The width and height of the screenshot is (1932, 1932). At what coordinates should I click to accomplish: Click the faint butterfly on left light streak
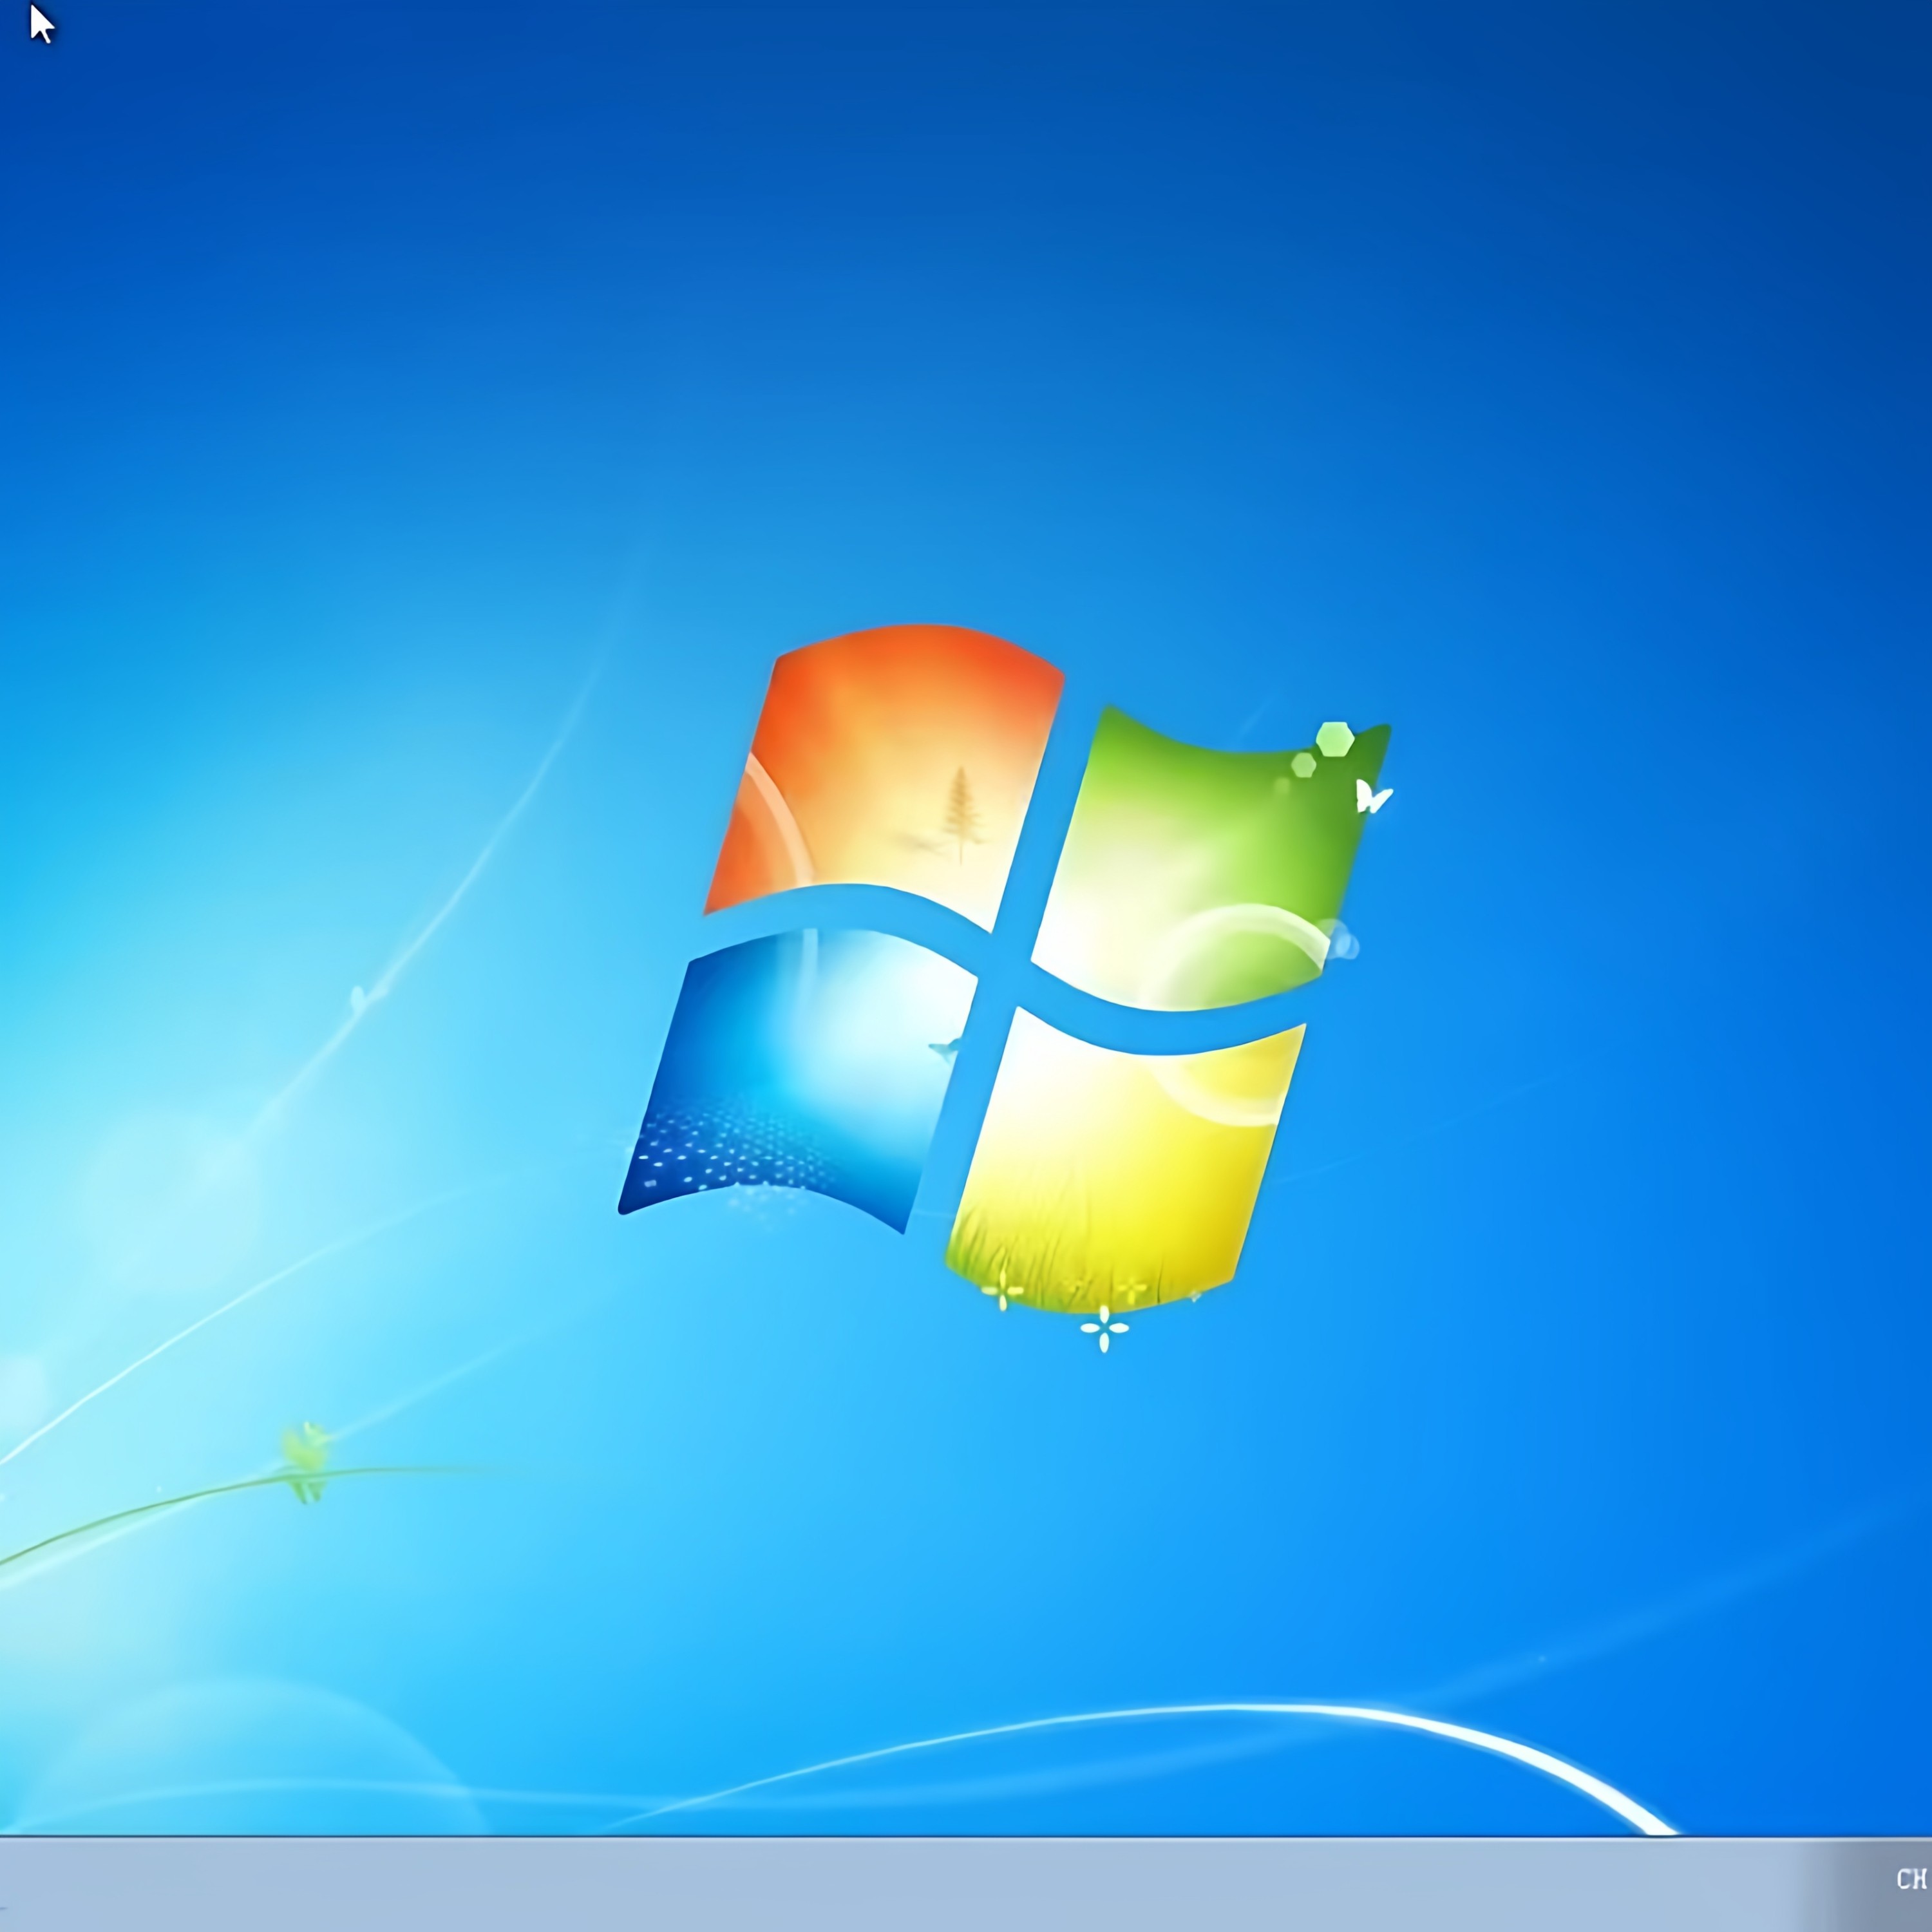click(360, 997)
